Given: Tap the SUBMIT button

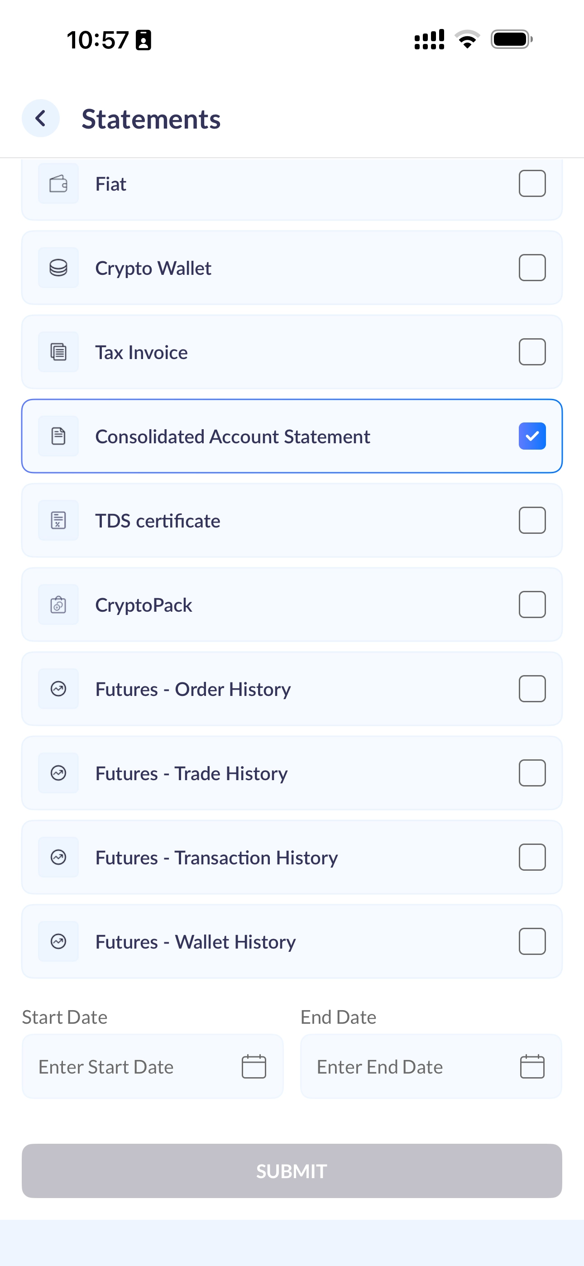Looking at the screenshot, I should point(292,1170).
